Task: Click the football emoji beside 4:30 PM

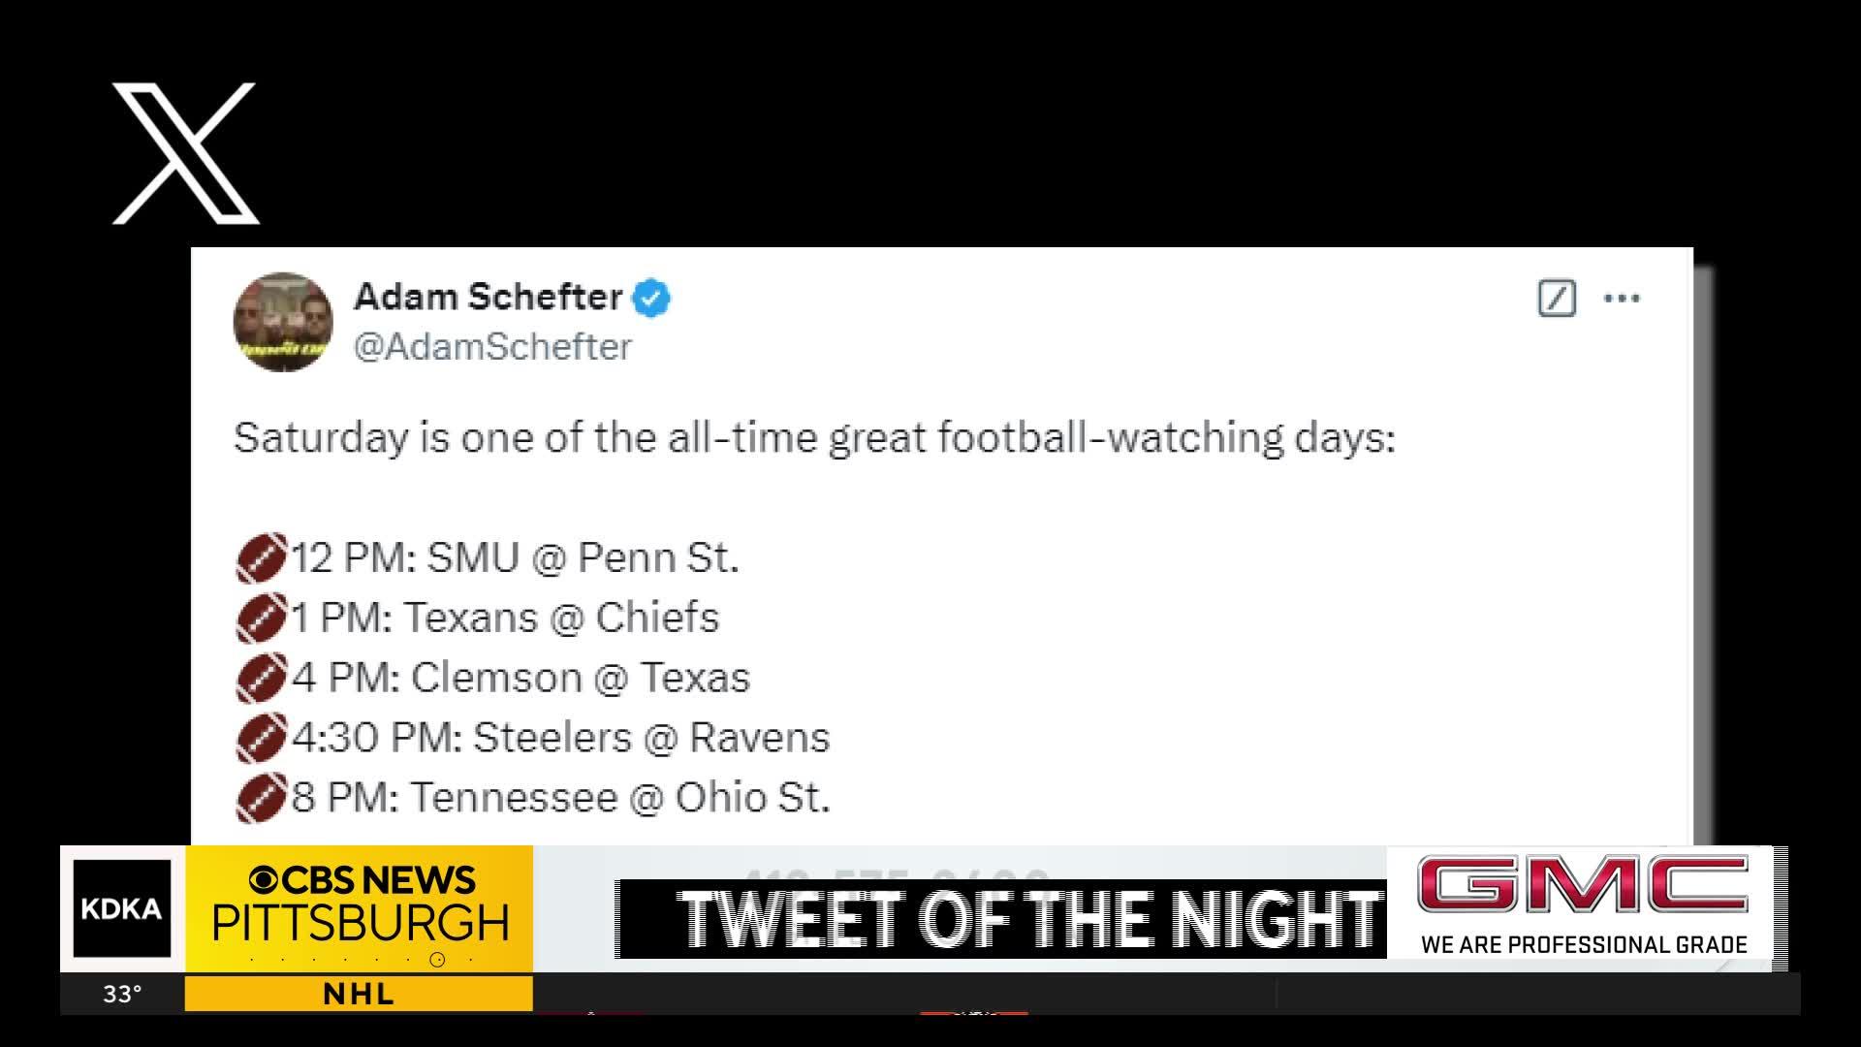Action: point(262,738)
